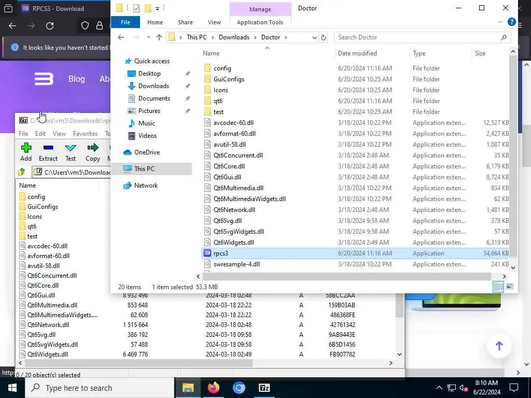Click the padlock site info icon

(99, 26)
